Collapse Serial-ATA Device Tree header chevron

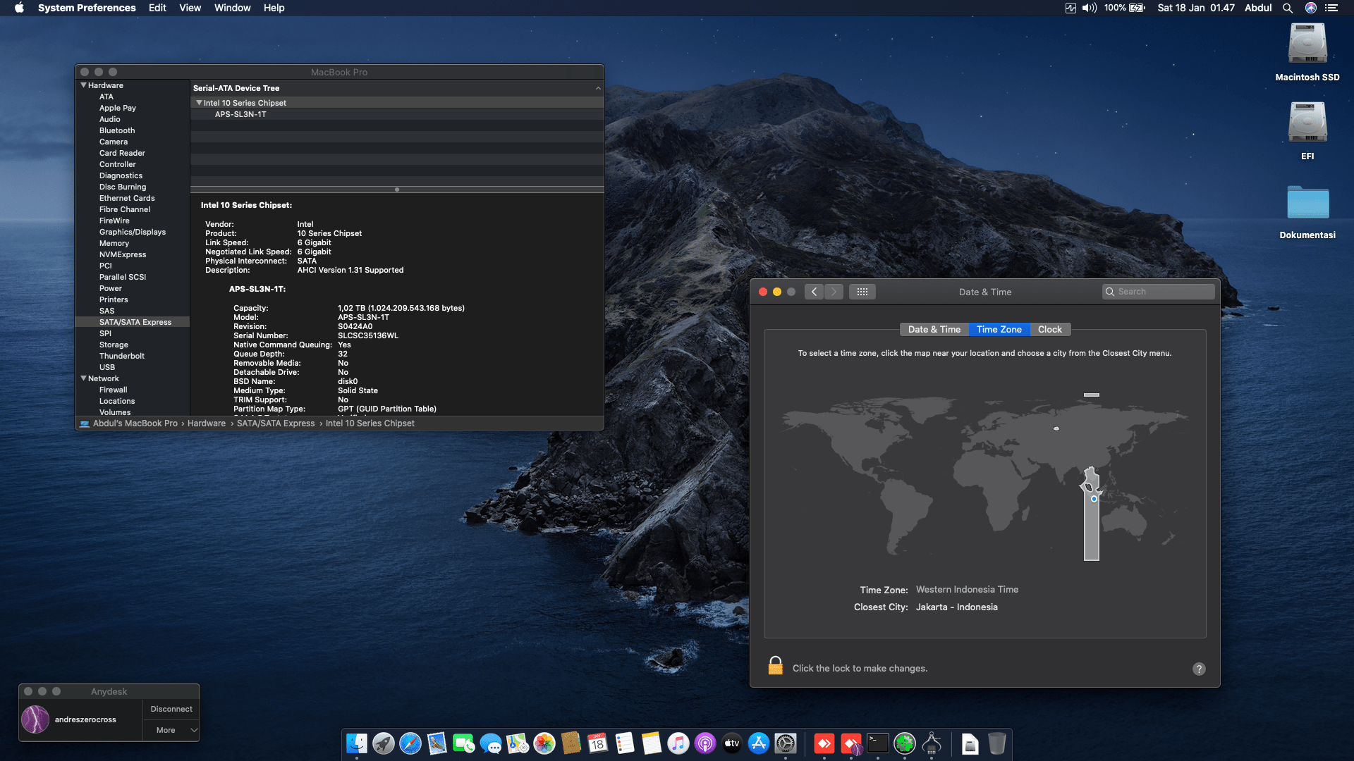point(598,88)
